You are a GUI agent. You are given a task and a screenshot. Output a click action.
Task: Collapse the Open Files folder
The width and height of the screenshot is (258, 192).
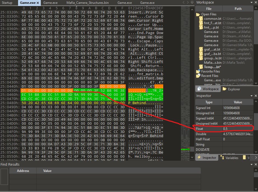pyautogui.click(x=198, y=15)
